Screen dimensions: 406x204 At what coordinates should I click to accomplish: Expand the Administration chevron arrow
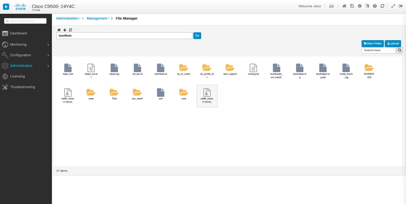[x=48, y=66]
